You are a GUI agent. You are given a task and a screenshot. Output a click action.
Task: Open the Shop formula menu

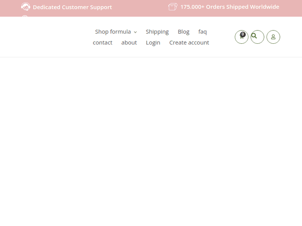tap(113, 32)
